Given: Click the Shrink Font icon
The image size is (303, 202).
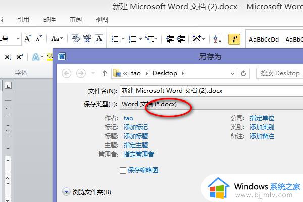Looking at the screenshot, I should 39,39.
